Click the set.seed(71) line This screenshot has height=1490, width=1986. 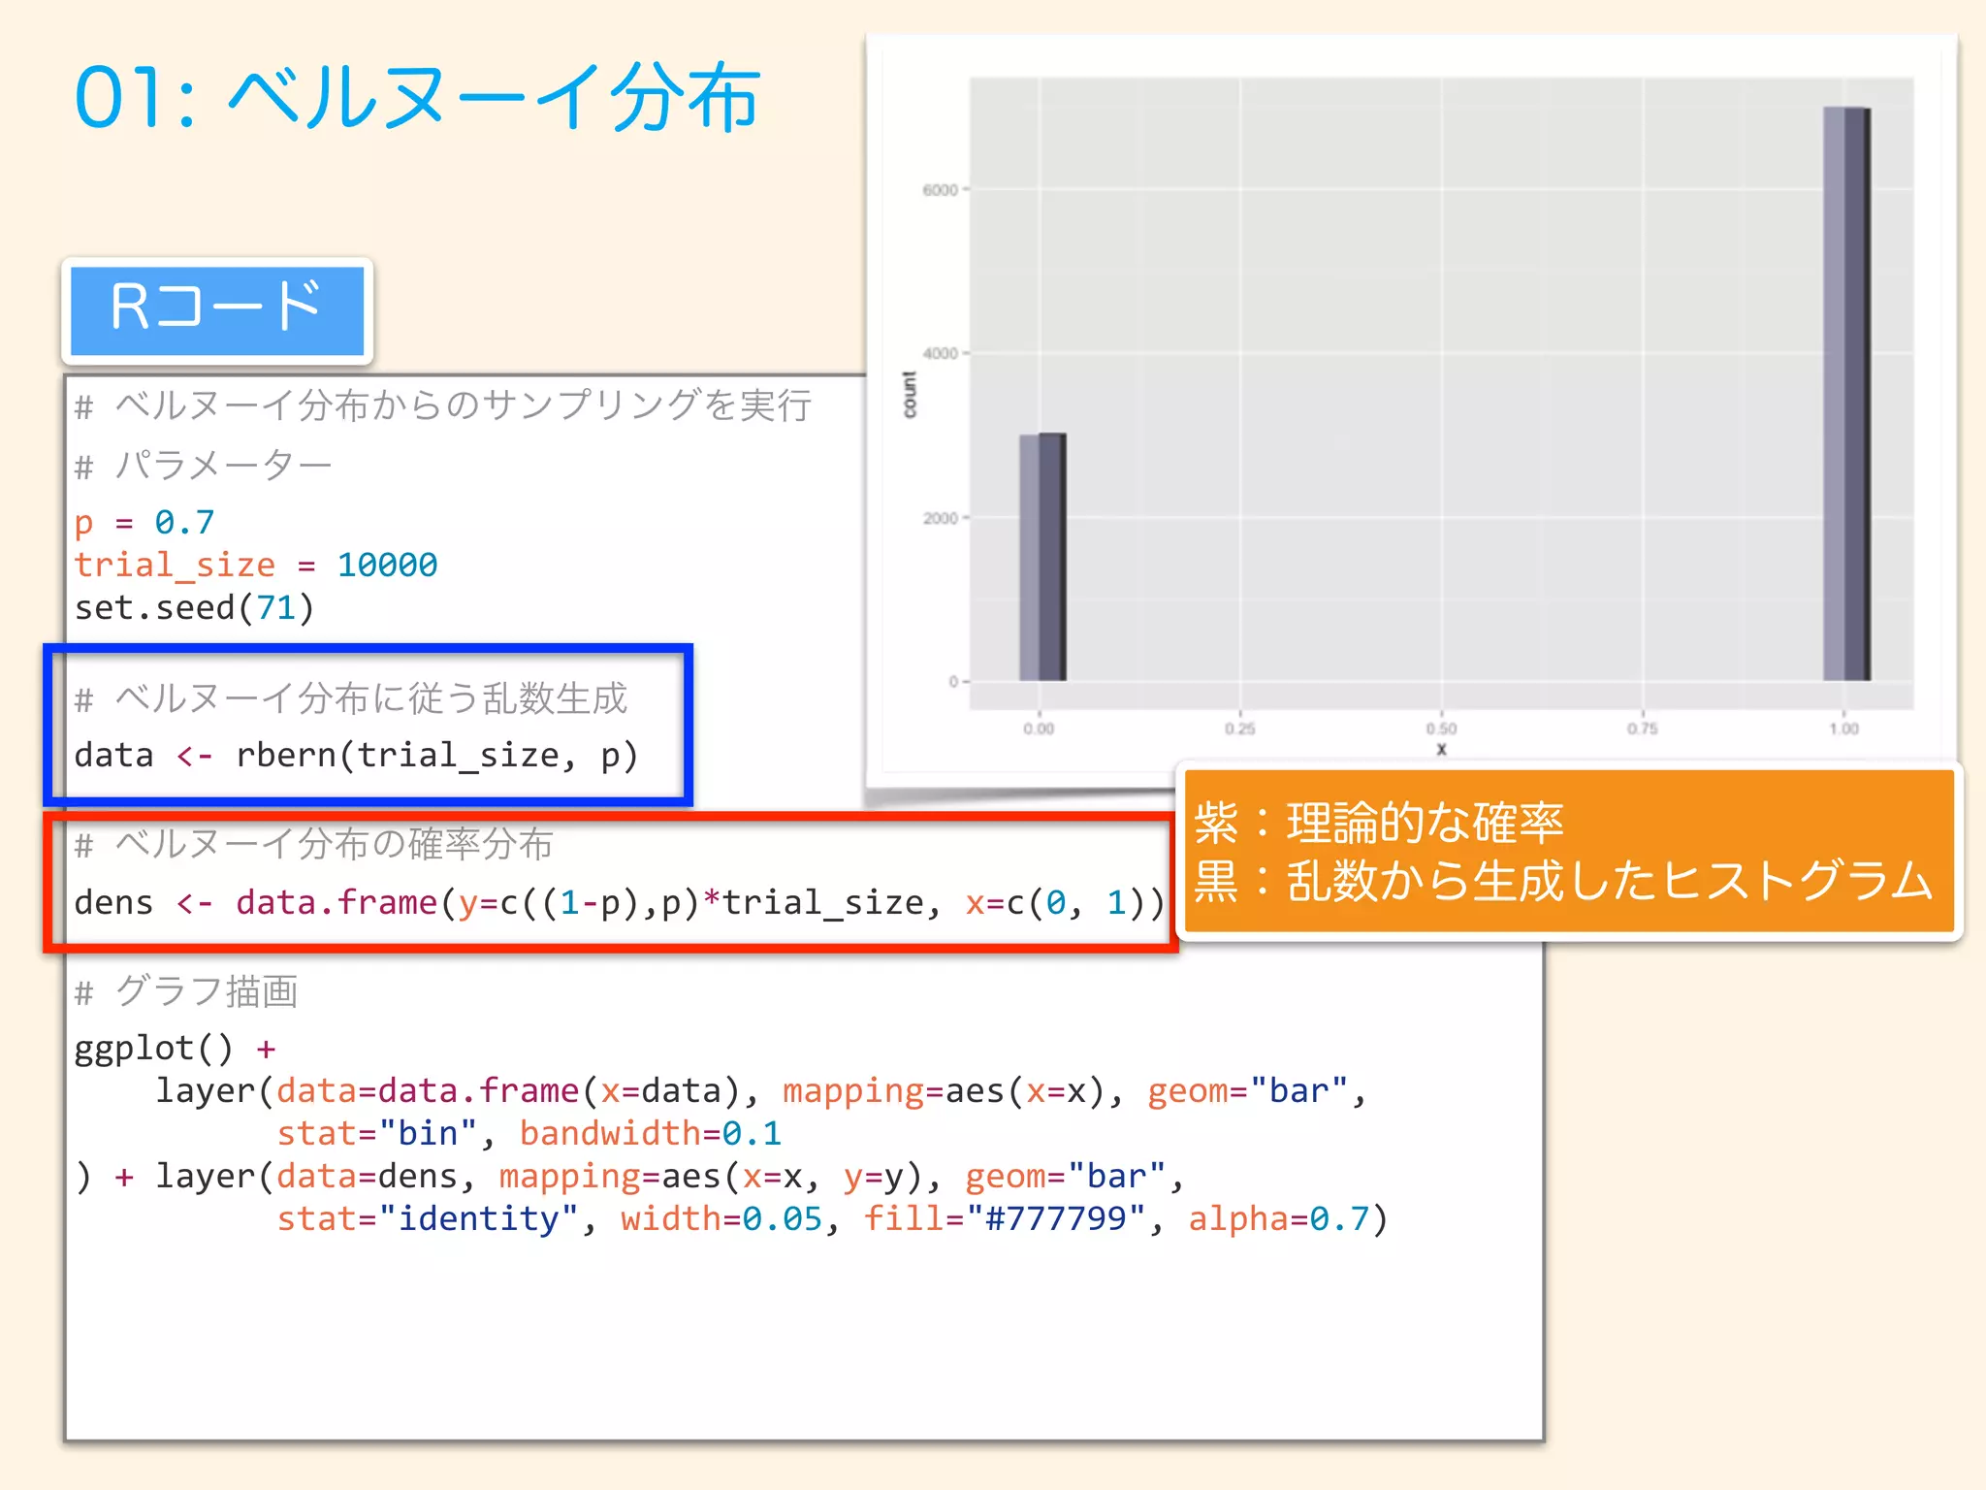pos(194,608)
